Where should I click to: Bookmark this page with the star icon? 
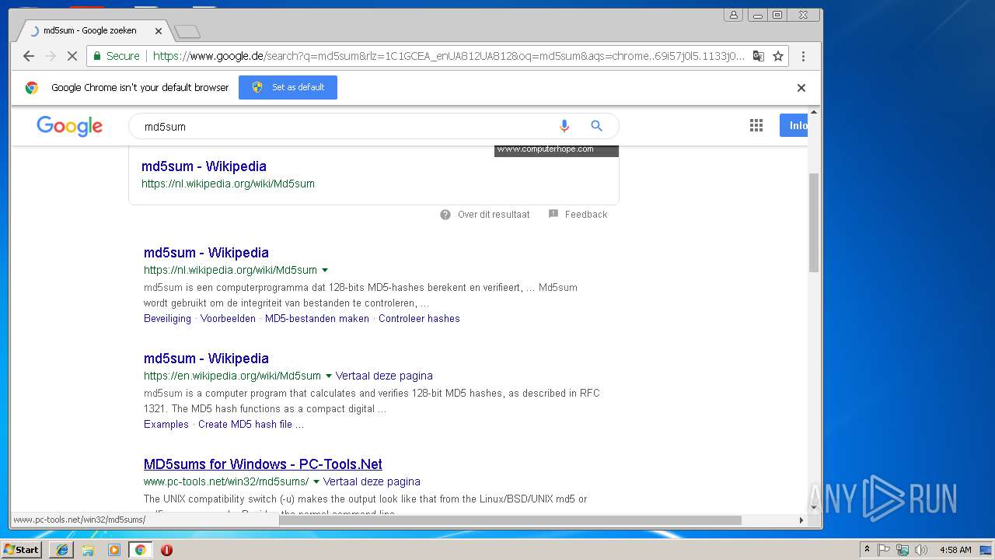pos(777,56)
